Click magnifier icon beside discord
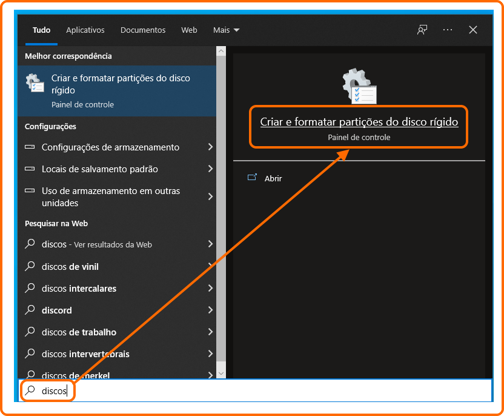 click(30, 310)
